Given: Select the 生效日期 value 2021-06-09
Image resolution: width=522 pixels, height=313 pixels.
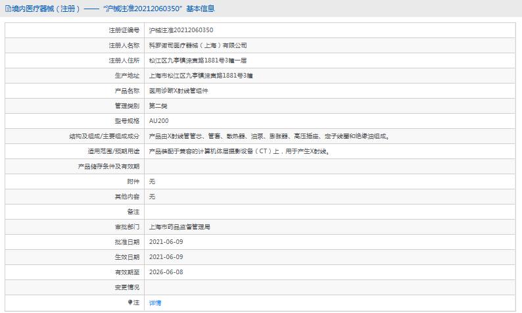Looking at the screenshot, I should click(166, 257).
